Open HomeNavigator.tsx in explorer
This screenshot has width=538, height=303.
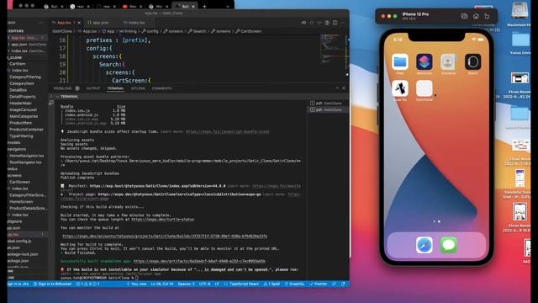pos(27,156)
